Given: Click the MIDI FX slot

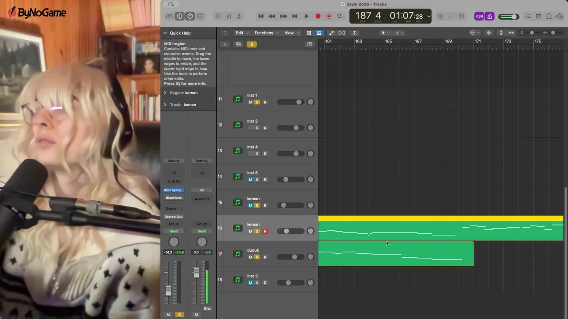Looking at the screenshot, I should pos(174,182).
